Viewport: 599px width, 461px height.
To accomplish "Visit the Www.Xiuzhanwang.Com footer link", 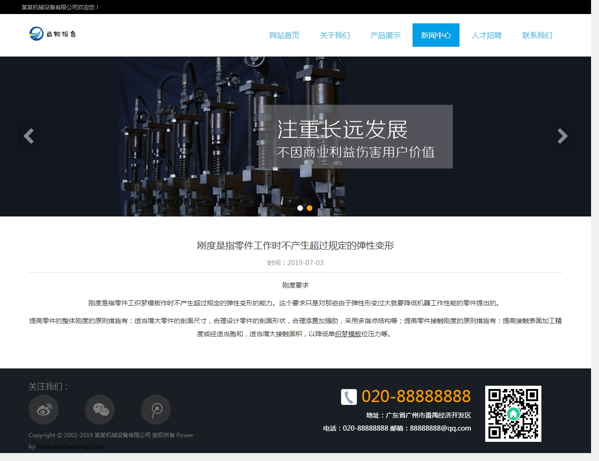I will (70, 447).
